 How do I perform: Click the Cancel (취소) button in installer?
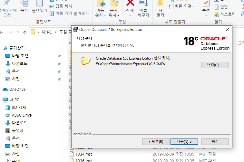[215, 142]
